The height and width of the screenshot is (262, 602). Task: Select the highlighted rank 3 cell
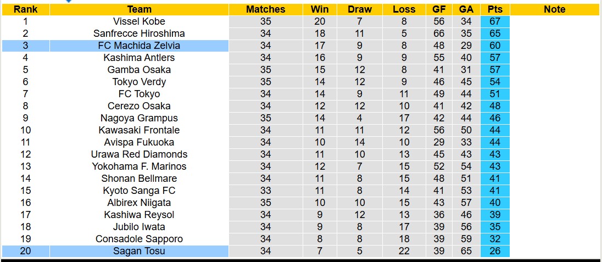[25, 46]
